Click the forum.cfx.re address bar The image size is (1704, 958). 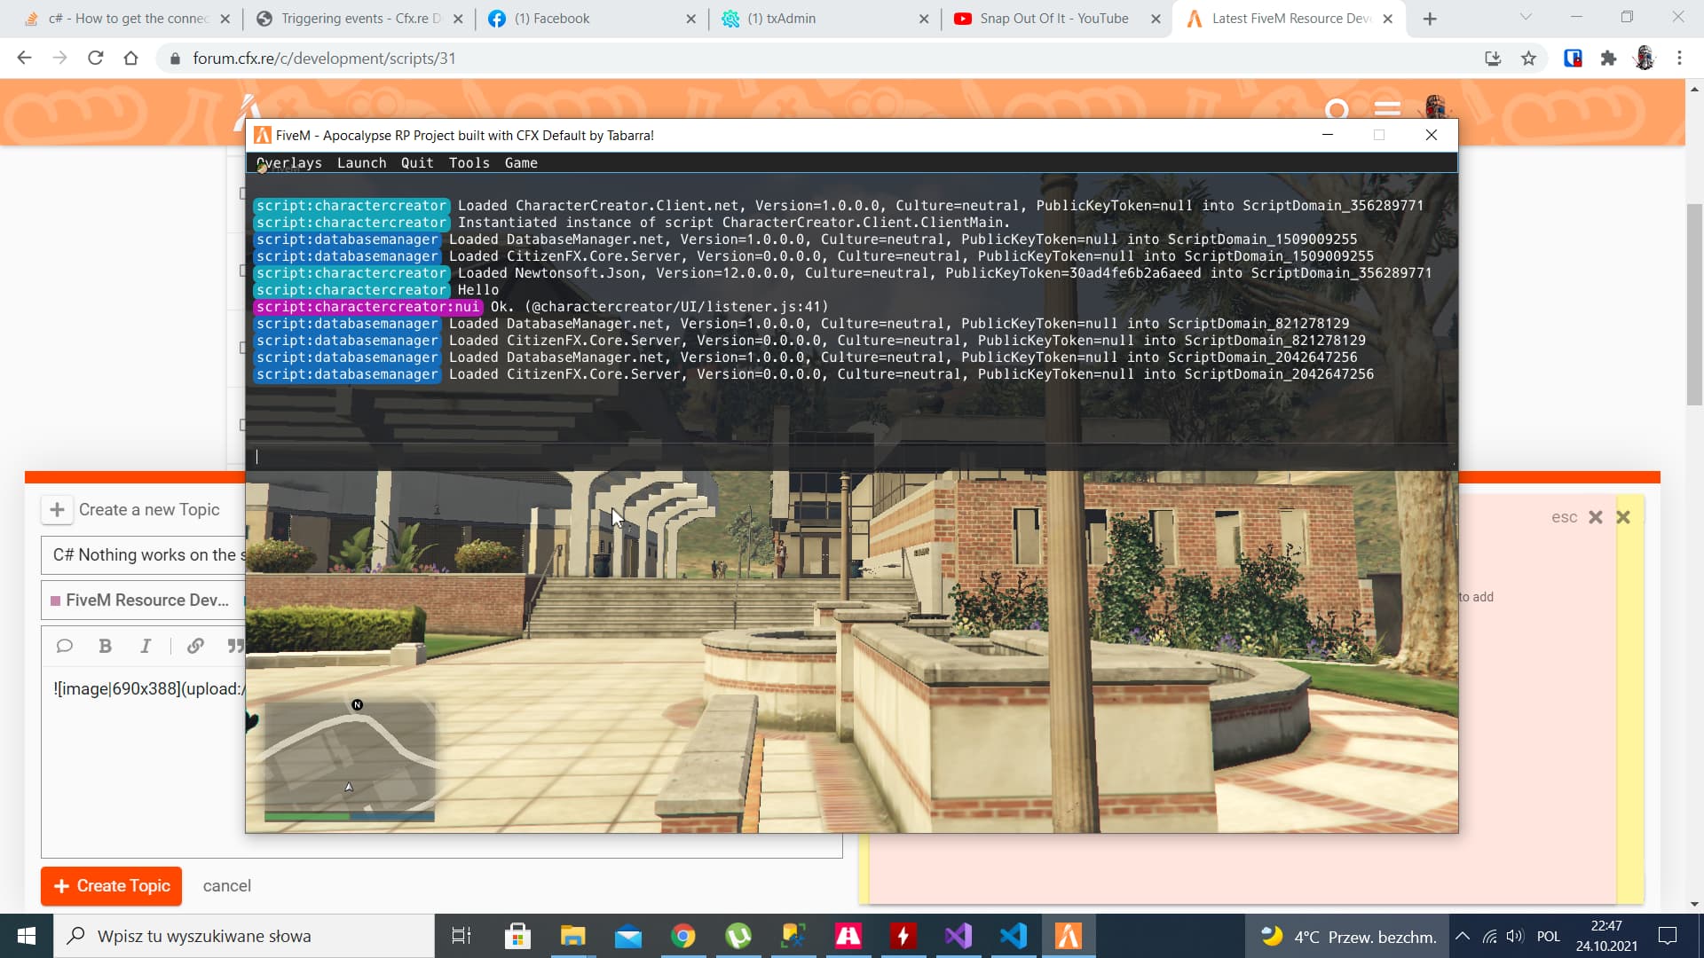click(x=816, y=59)
